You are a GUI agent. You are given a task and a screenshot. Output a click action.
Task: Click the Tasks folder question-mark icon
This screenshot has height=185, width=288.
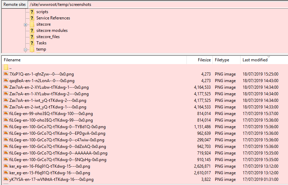pyautogui.click(x=32, y=43)
